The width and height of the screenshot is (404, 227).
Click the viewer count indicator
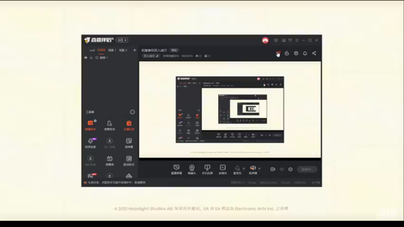(x=207, y=56)
